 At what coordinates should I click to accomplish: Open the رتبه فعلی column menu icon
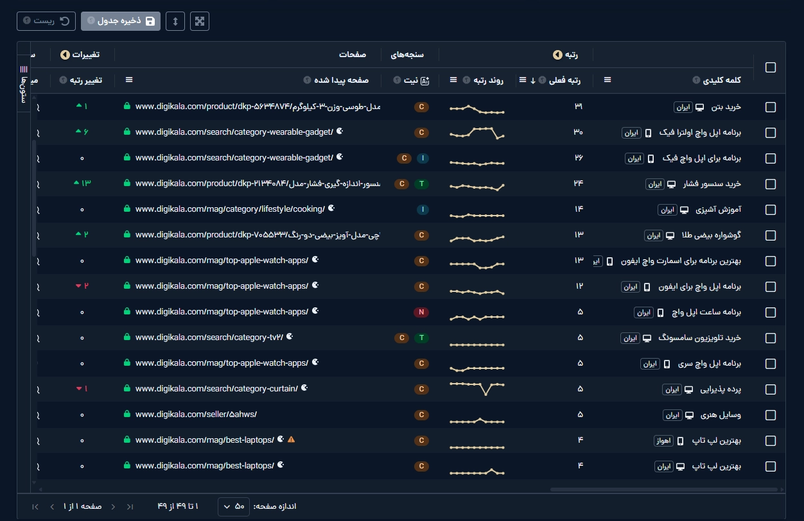click(523, 80)
